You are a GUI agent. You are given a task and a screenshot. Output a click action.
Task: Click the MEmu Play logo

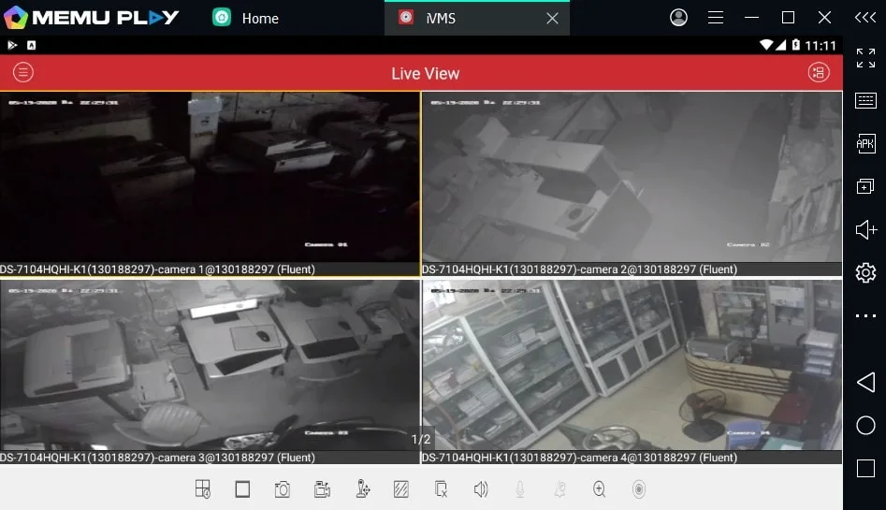click(x=92, y=18)
